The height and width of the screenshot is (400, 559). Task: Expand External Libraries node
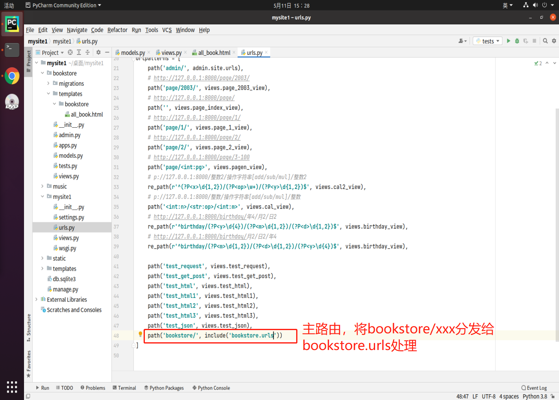click(x=37, y=299)
